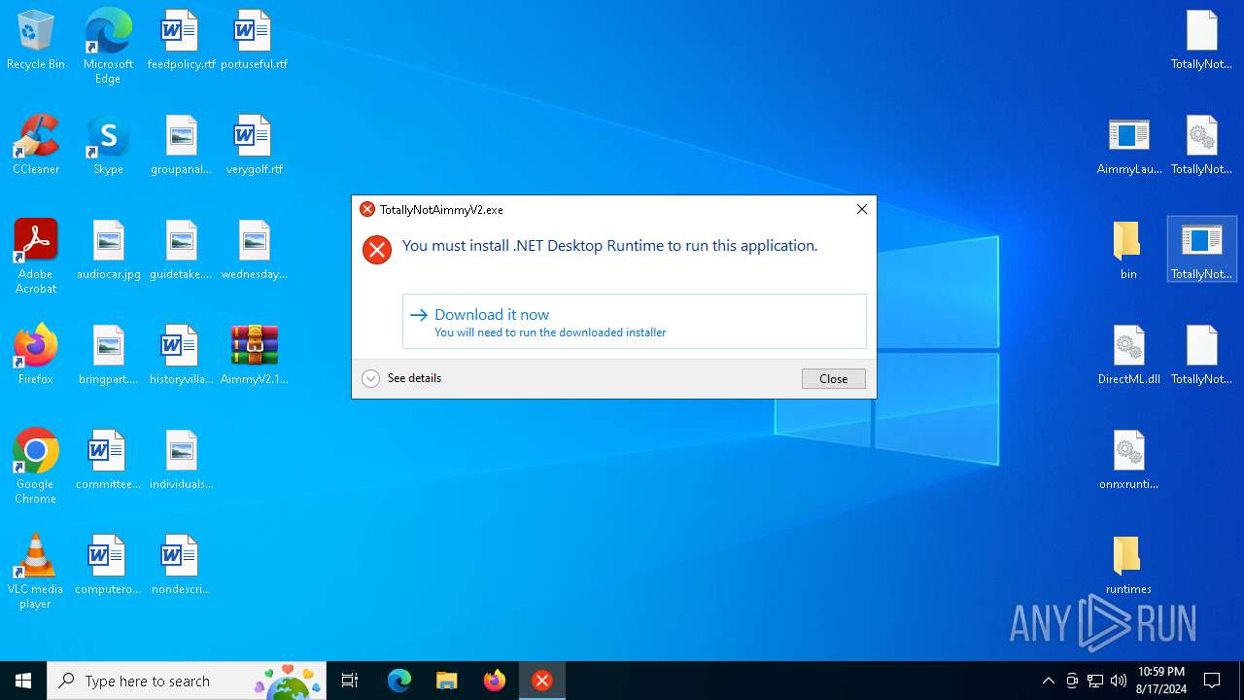Open Firefox from the taskbar
The width and height of the screenshot is (1244, 700).
(495, 681)
